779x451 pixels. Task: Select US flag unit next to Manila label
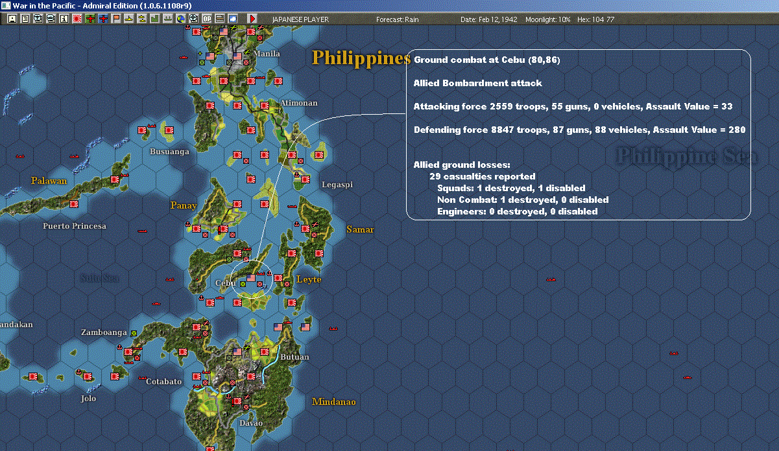[238, 57]
